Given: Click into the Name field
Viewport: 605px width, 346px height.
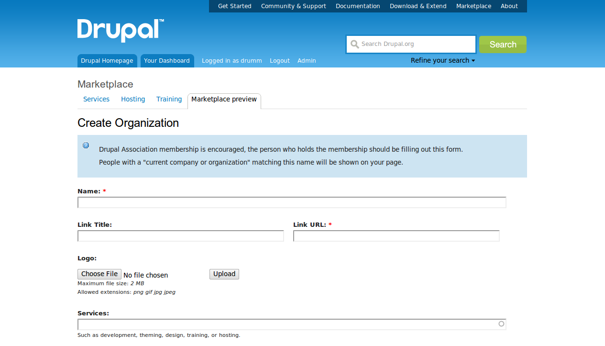Looking at the screenshot, I should pyautogui.click(x=292, y=202).
